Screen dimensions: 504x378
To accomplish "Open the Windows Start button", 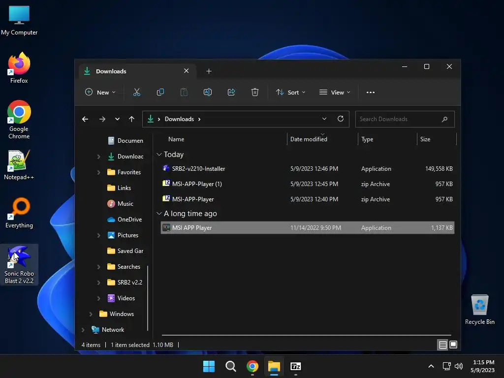I will pyautogui.click(x=209, y=366).
